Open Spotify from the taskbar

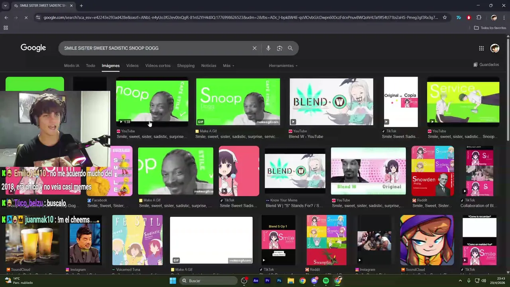(x=326, y=281)
